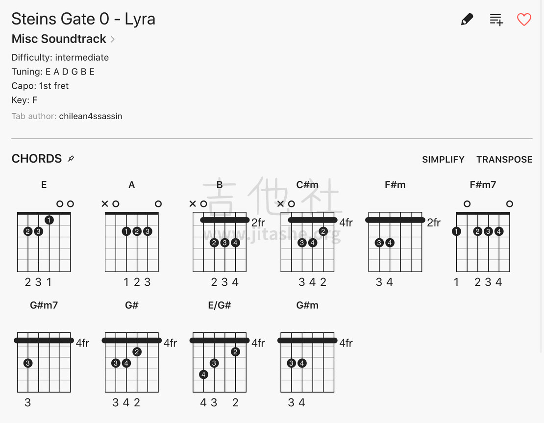Toggle the red heart favorite icon

coord(524,20)
